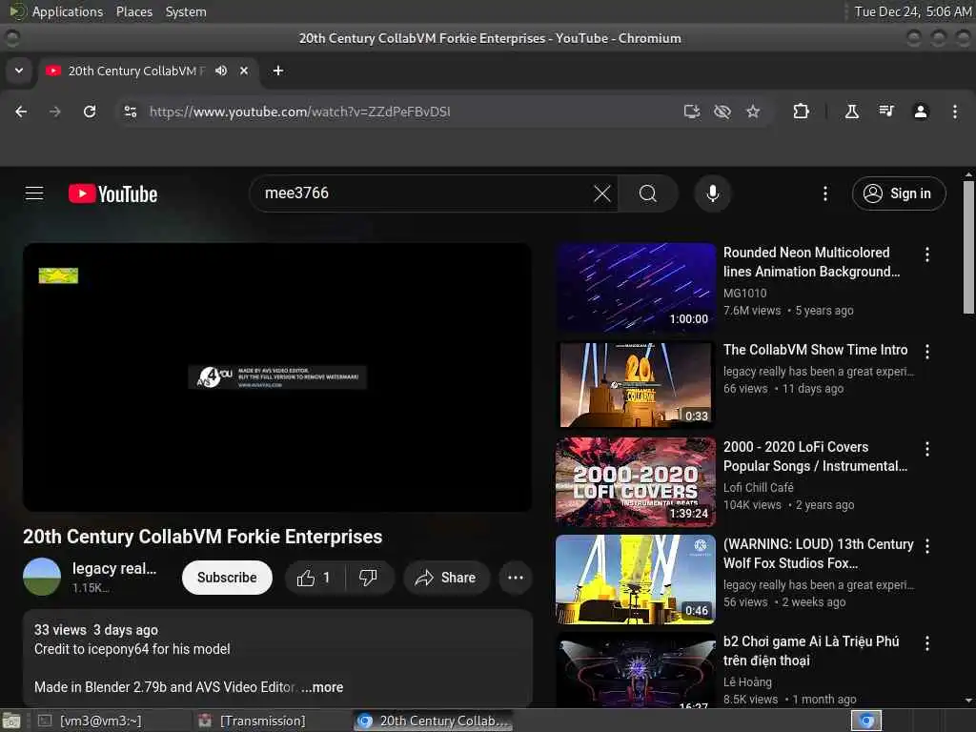Click the install/cast screen icon in address bar
This screenshot has height=732, width=976.
[x=692, y=112]
